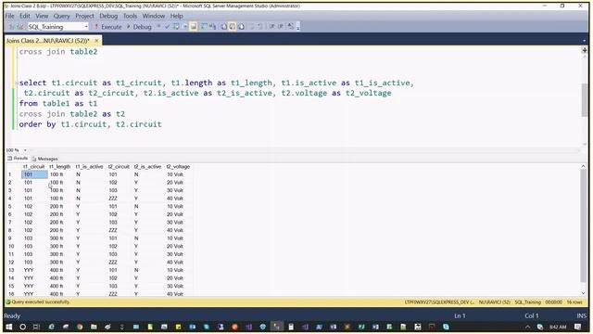
Task: Select ZZZ t2_circuit cell in row 4
Action: (x=113, y=199)
